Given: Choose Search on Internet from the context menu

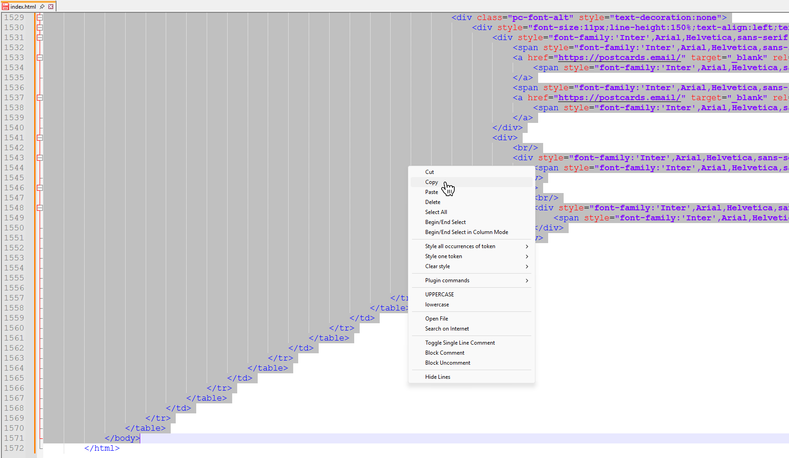Looking at the screenshot, I should click(472, 329).
